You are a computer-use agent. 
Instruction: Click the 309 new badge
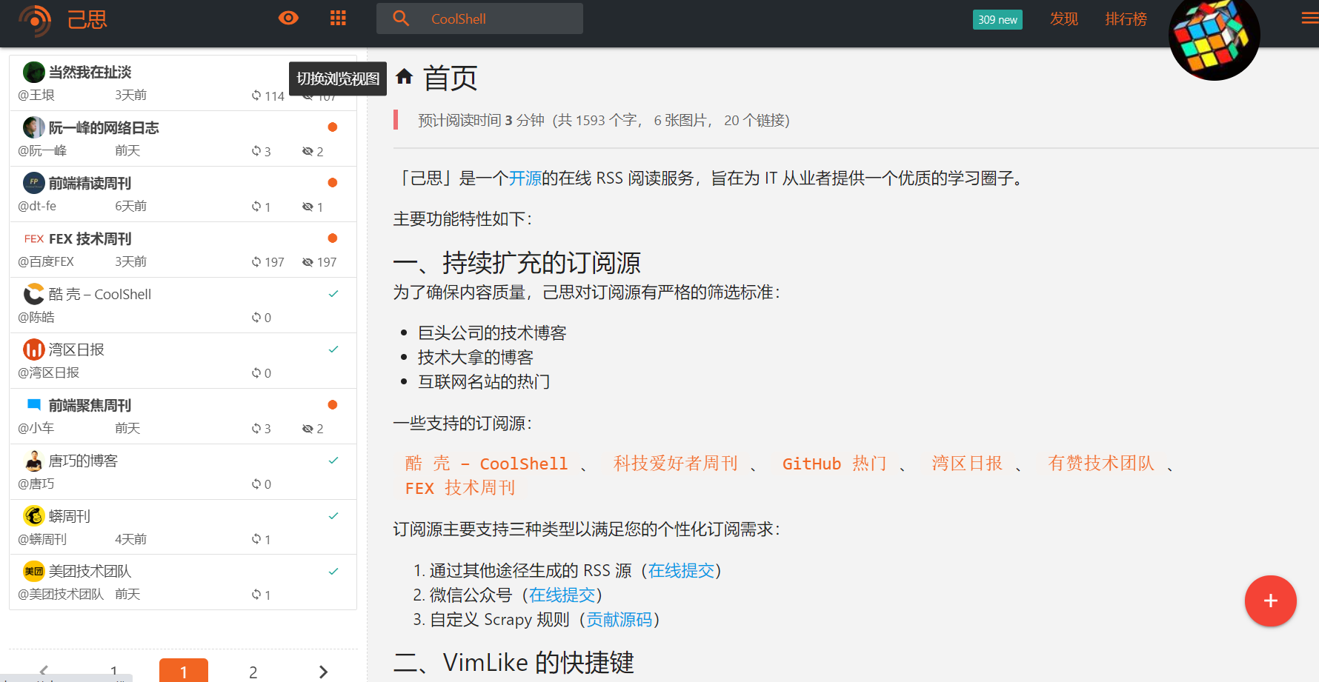click(997, 19)
